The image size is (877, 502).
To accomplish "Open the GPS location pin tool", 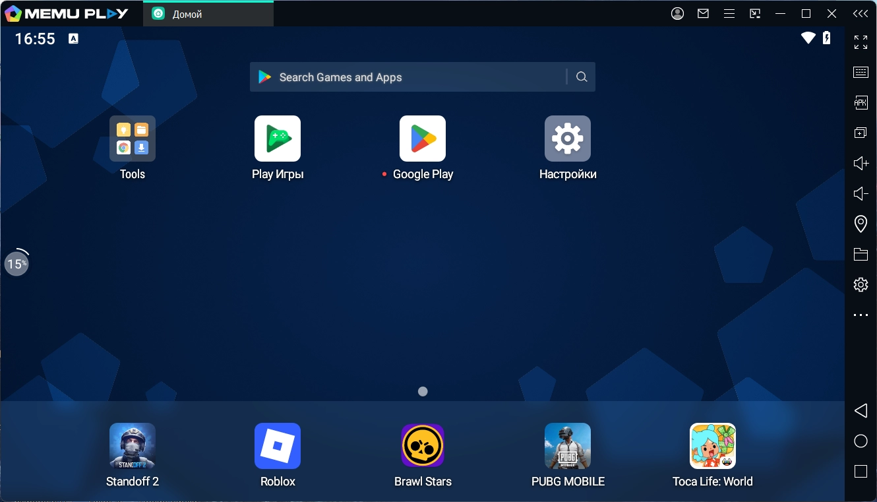I will (x=861, y=224).
